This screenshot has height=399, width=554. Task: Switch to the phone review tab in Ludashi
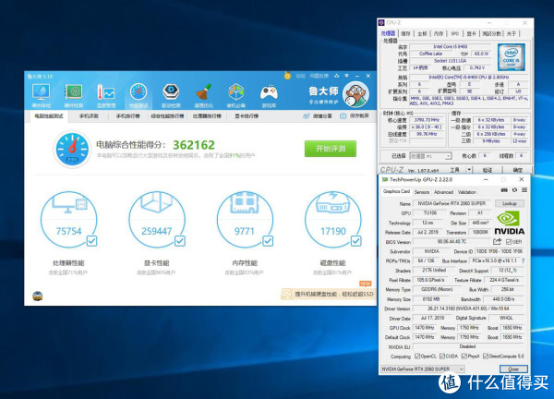pyautogui.click(x=89, y=116)
